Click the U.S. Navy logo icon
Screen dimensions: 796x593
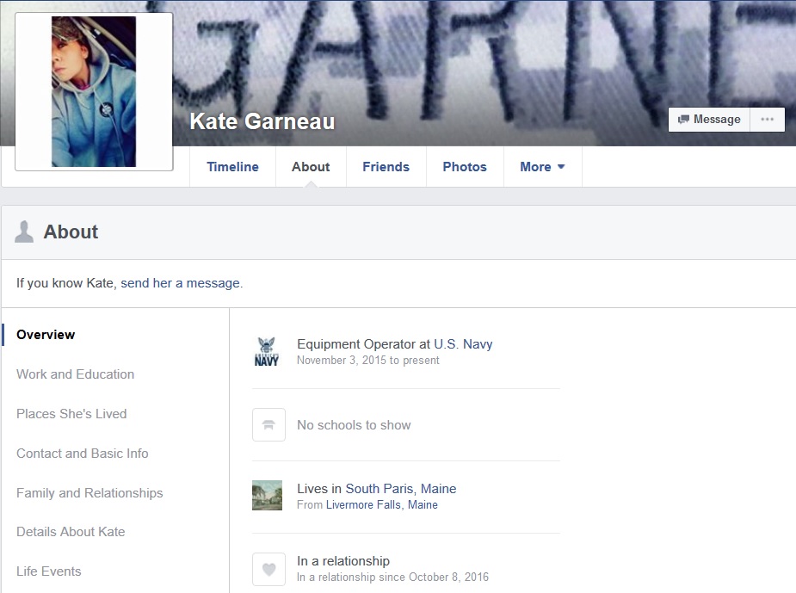point(267,352)
